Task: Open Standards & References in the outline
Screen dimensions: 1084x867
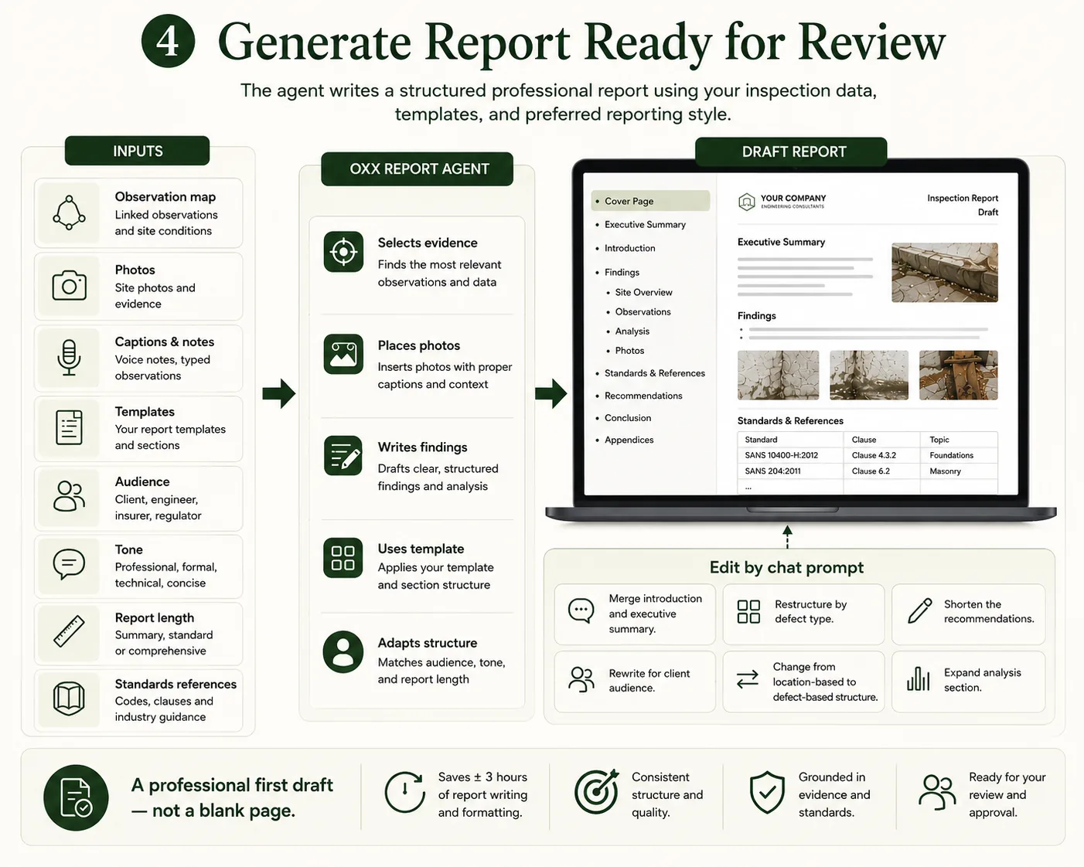Action: [654, 373]
